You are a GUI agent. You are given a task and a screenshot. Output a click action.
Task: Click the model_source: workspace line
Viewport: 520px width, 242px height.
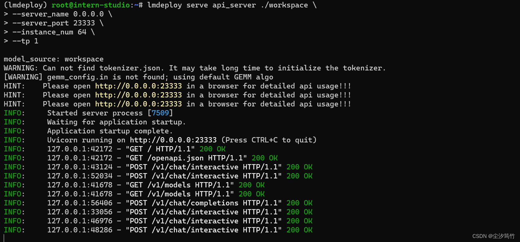pyautogui.click(x=54, y=59)
